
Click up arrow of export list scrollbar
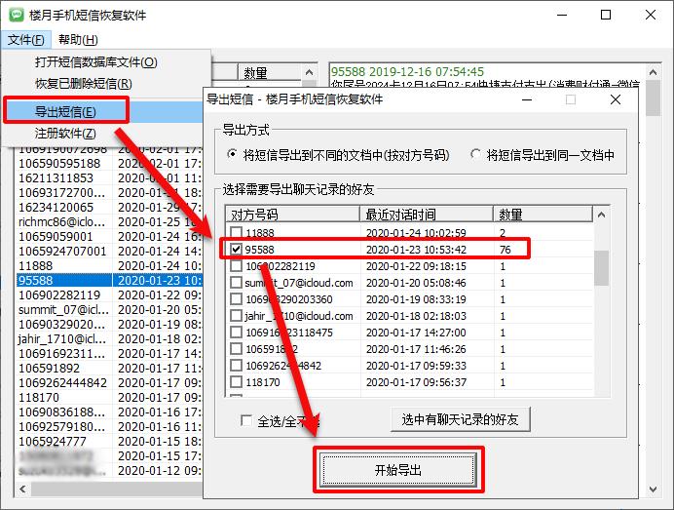tap(602, 215)
